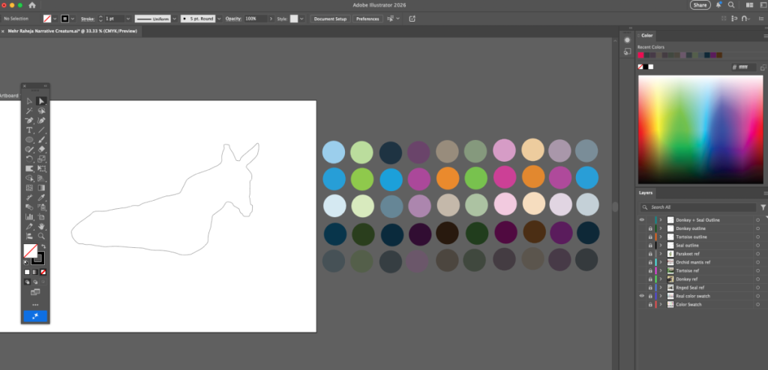Click the orange circle in second swatch row
768x370 pixels.
coord(447,178)
